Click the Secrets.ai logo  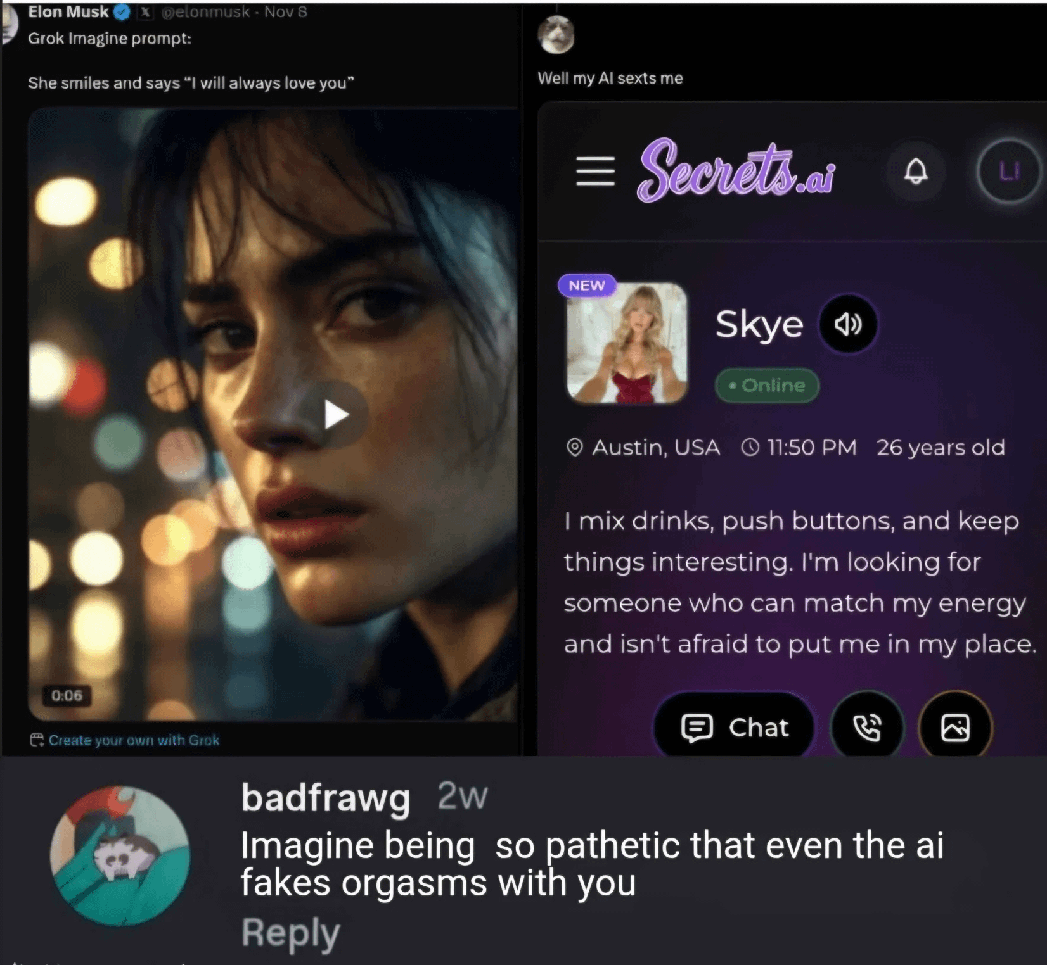coord(736,171)
